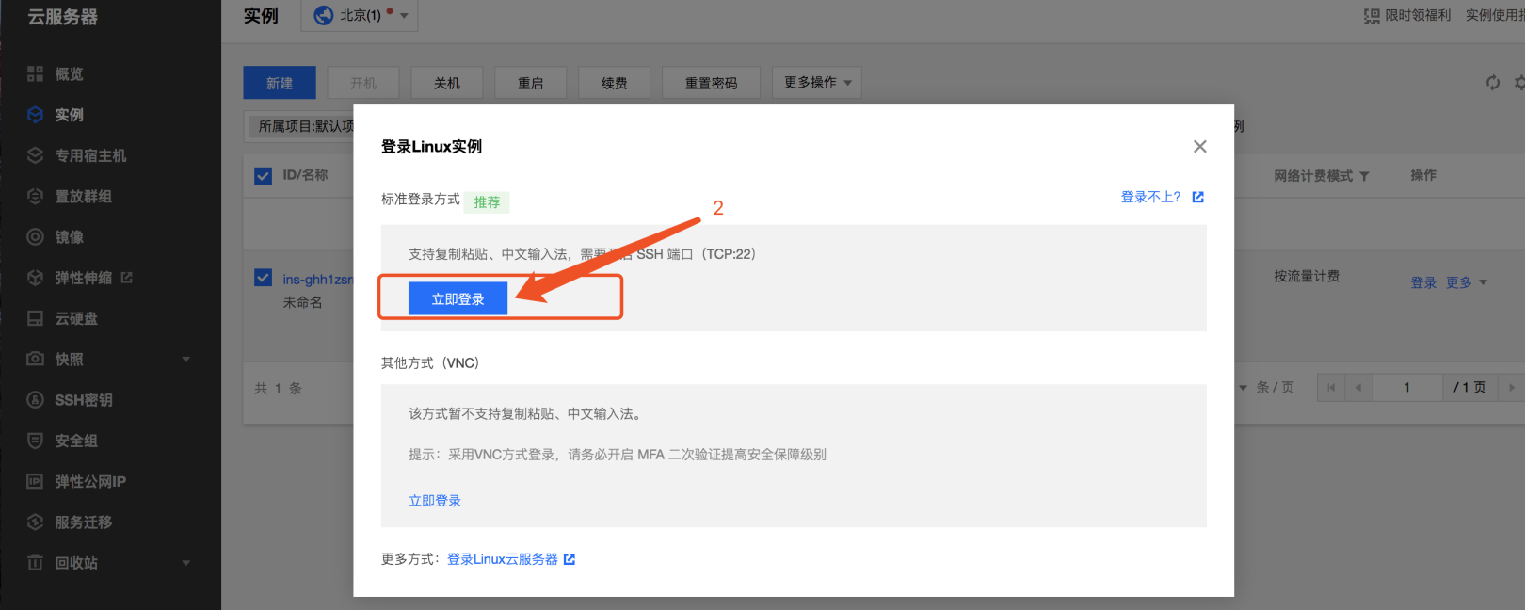Click the 网络计费模式 column header
Image resolution: width=1525 pixels, height=610 pixels.
point(1313,176)
